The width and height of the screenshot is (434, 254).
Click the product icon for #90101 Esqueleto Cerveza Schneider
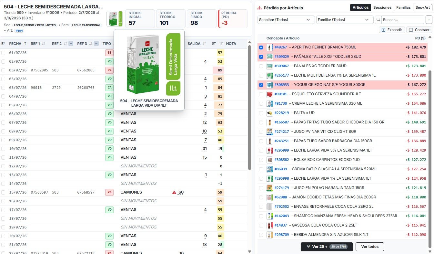pos(270,94)
